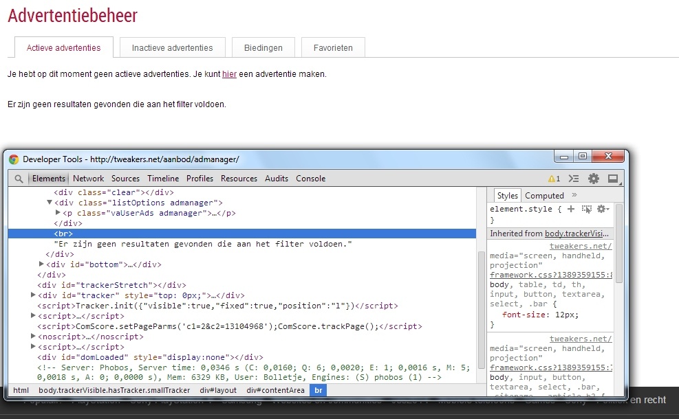The image size is (679, 419).
Task: Open first framework.css source link
Action: point(551,275)
